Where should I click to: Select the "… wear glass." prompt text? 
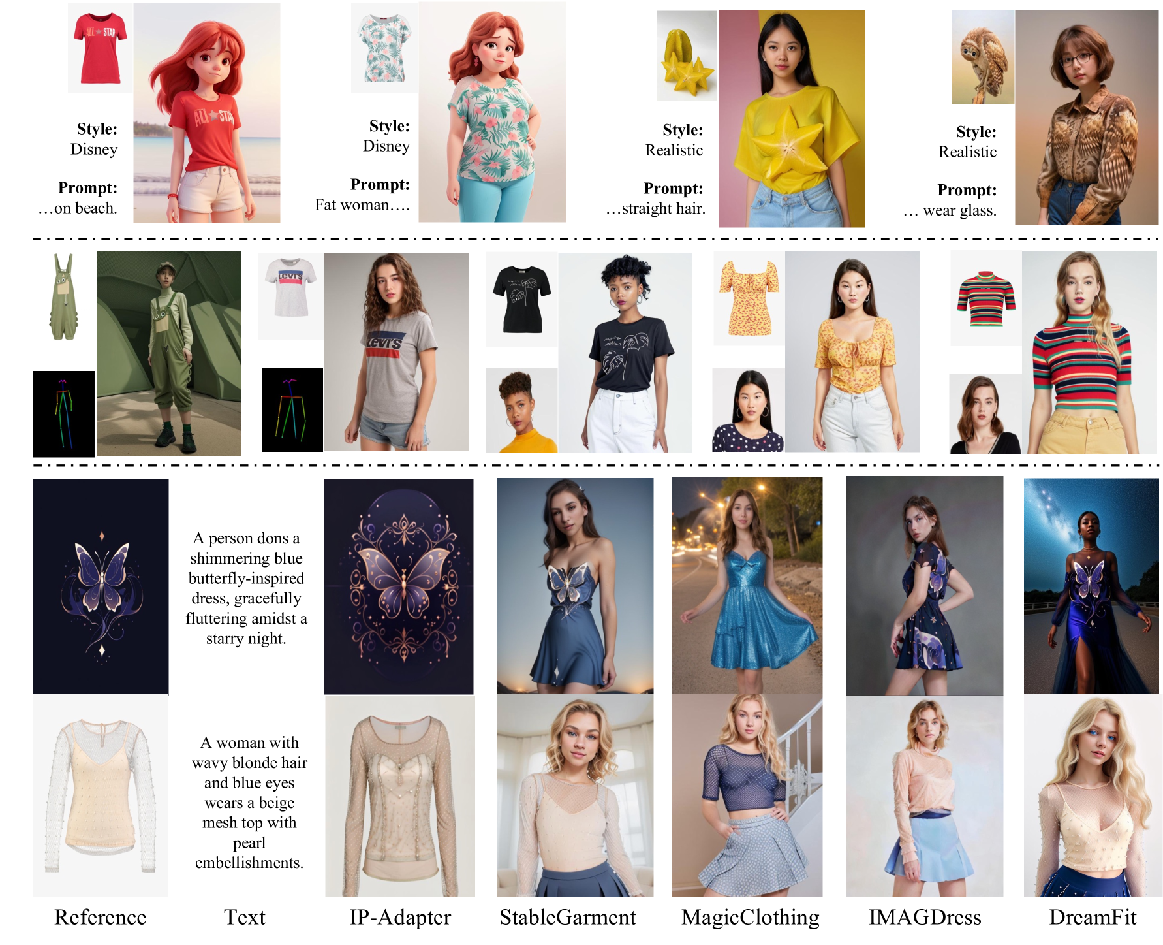point(950,211)
